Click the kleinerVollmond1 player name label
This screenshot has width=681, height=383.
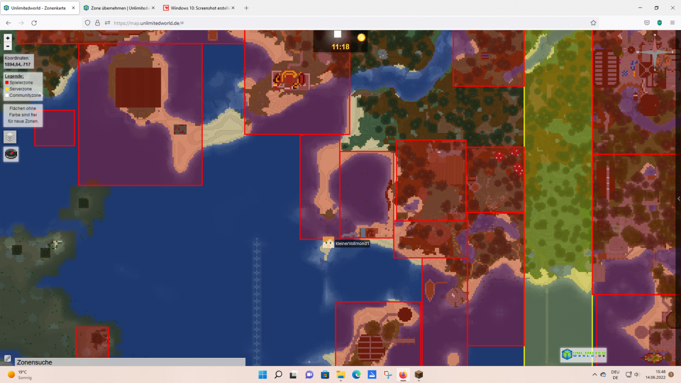[x=352, y=243]
